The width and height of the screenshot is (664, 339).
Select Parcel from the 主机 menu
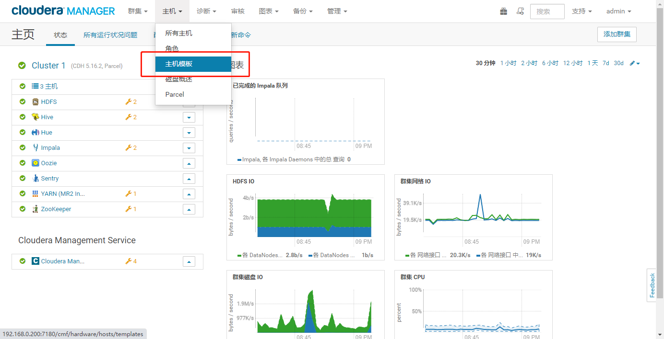click(193, 94)
